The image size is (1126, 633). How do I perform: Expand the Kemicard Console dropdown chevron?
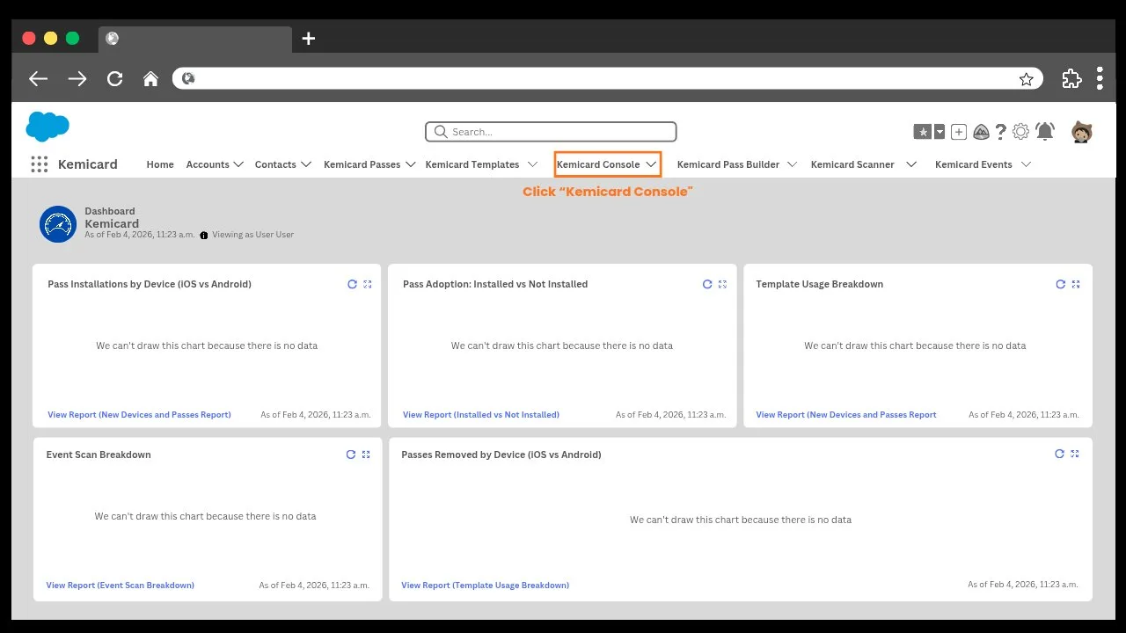[651, 164]
